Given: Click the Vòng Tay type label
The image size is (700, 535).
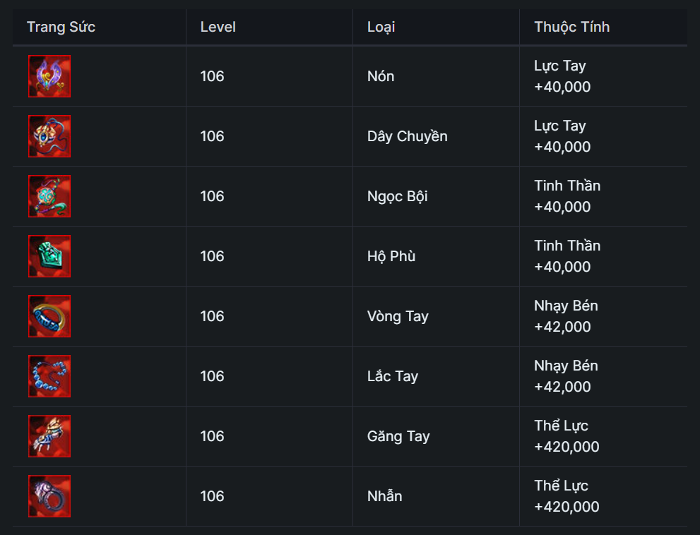Looking at the screenshot, I should click(398, 316).
